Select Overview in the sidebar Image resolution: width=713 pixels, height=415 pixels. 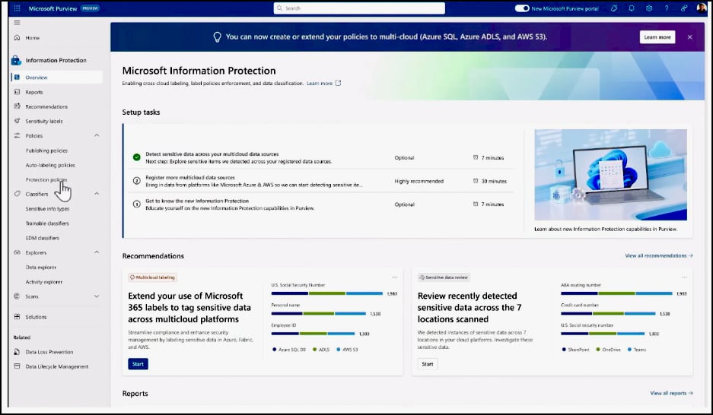[57, 78]
